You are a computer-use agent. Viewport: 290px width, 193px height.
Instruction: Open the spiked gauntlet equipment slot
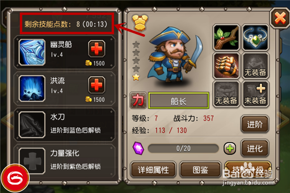pos(226,66)
